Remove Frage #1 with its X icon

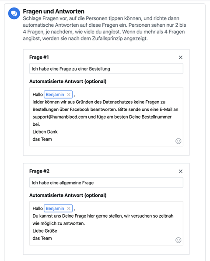point(181,57)
